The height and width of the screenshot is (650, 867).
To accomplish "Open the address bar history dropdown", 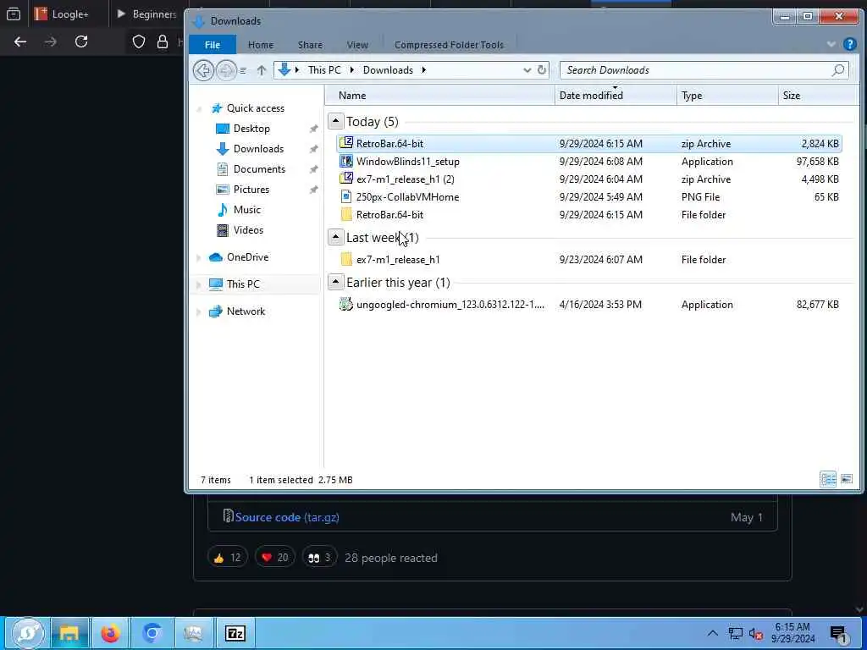I will [527, 70].
